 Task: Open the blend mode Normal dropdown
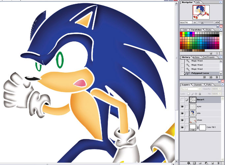(x=191, y=89)
